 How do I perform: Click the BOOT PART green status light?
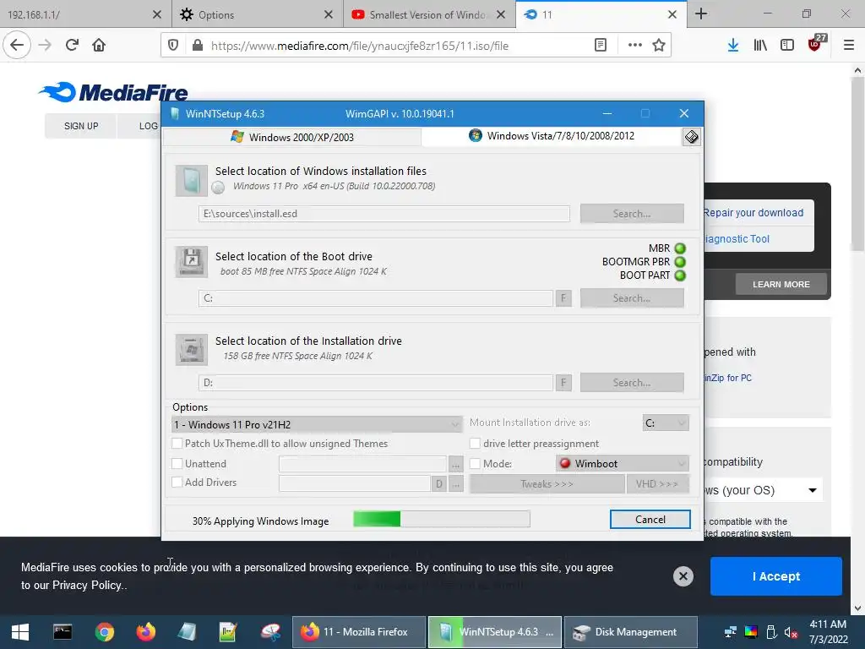[x=680, y=275]
